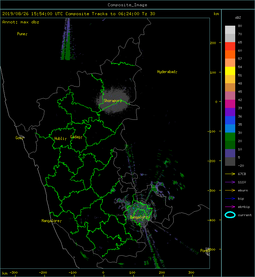The image size is (255, 277).
Task: Click the eb+bip magenta arrow legend icon
Action: (230, 207)
